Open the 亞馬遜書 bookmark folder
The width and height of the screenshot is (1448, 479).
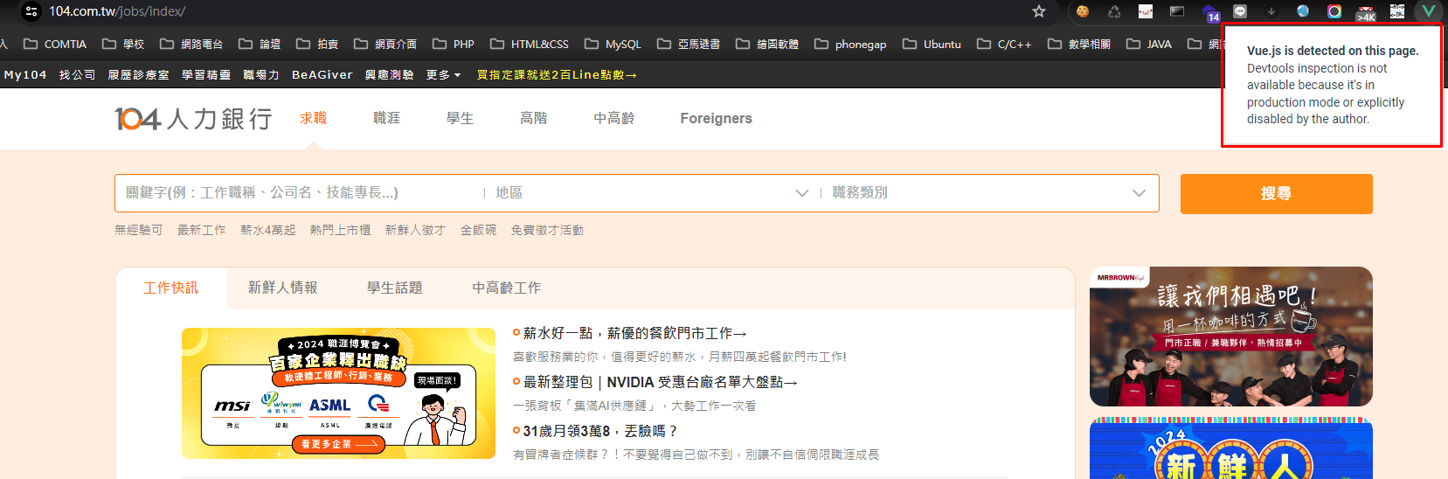point(689,44)
